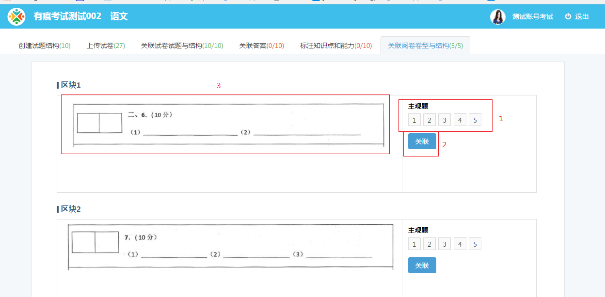
Task: Go to the 关联试卷试题与结构(10/10) tab
Action: [x=182, y=46]
